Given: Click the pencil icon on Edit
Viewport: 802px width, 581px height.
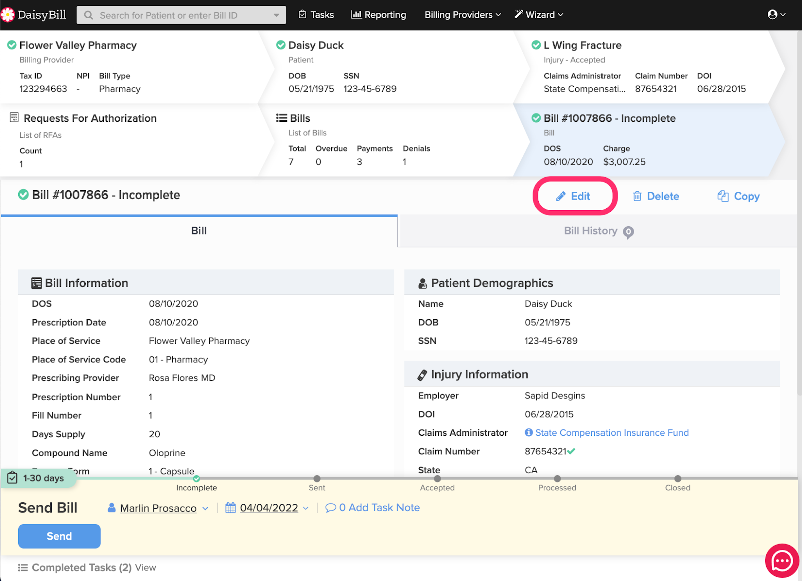Looking at the screenshot, I should pyautogui.click(x=561, y=197).
